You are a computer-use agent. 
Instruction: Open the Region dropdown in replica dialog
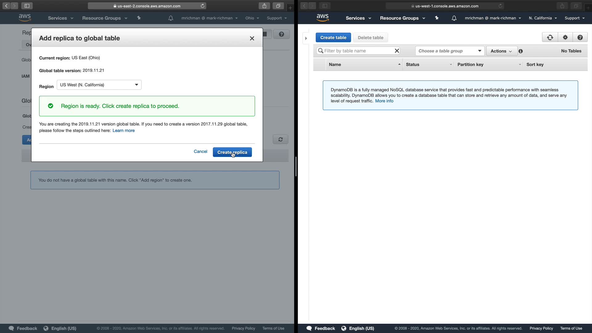(x=99, y=85)
